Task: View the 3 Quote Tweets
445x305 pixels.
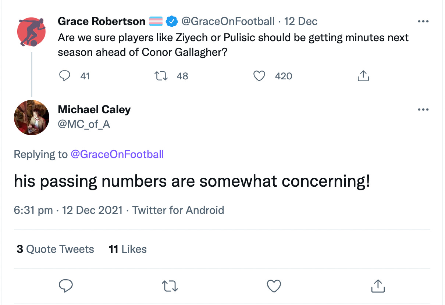Action: (55, 249)
